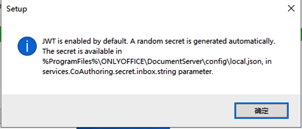Click the Setup title text
Viewport: 302px width, 129px height.
tap(17, 9)
